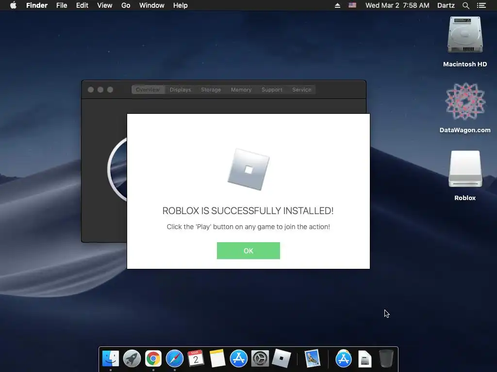This screenshot has height=372, width=497.
Task: Switch to Storage tab in About This Mac
Action: [211, 90]
